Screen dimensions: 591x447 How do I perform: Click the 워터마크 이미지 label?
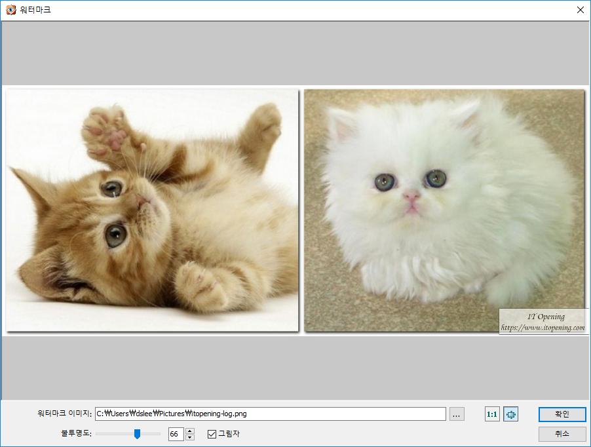pos(64,414)
